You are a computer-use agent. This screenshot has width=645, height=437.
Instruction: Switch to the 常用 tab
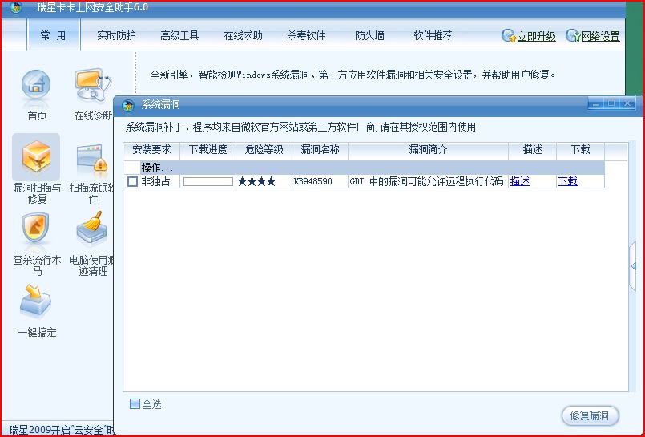(x=53, y=36)
